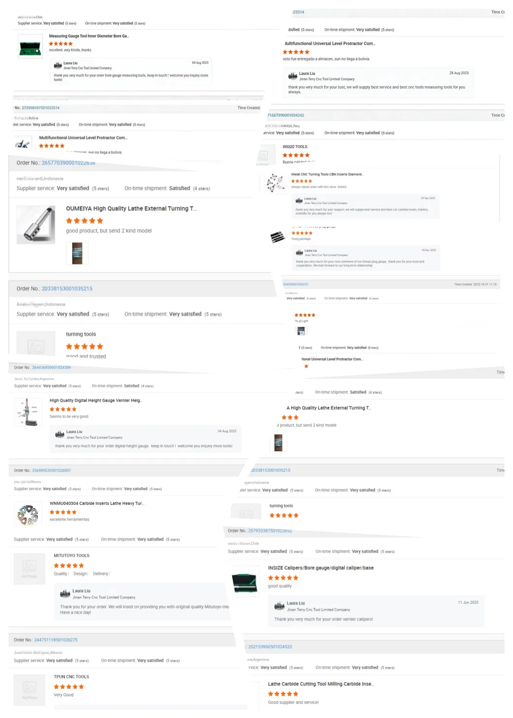The width and height of the screenshot is (513, 718).
Task: Click the five stars for the INSIZE TOOLS review
Action: [x=297, y=155]
